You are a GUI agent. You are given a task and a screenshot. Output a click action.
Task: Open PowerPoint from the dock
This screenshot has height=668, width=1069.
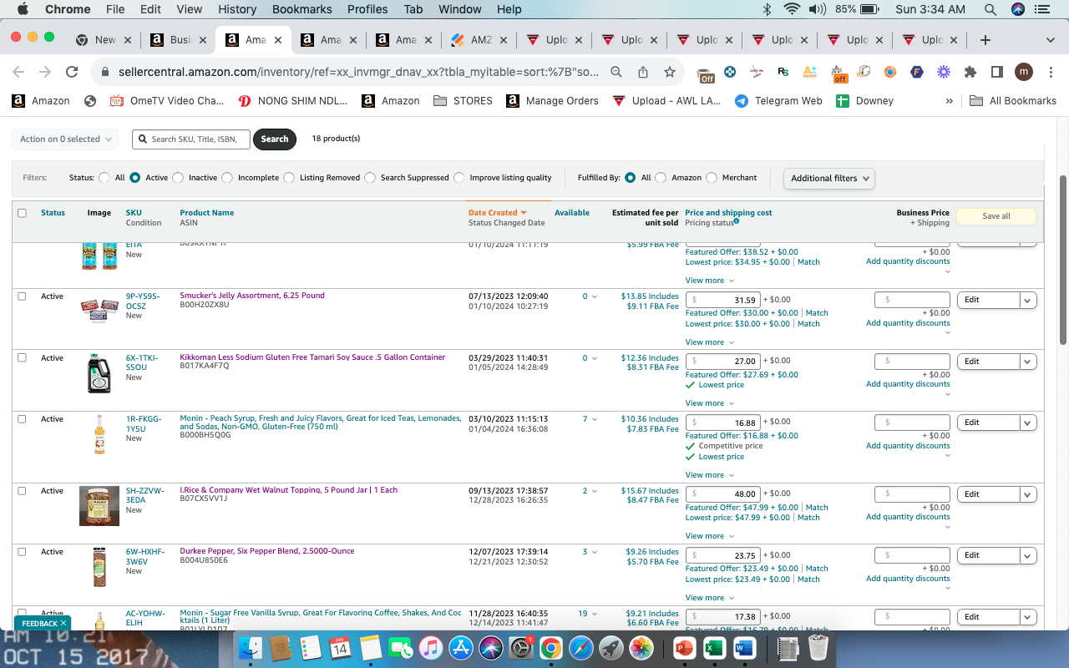683,647
